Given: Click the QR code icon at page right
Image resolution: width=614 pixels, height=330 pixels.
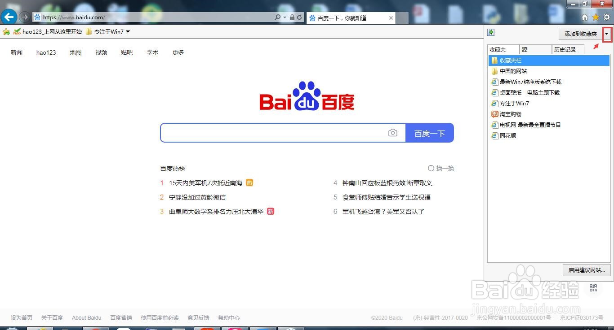Looking at the screenshot, I should coord(593,288).
